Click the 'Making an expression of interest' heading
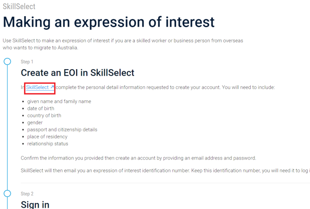 (x=108, y=22)
